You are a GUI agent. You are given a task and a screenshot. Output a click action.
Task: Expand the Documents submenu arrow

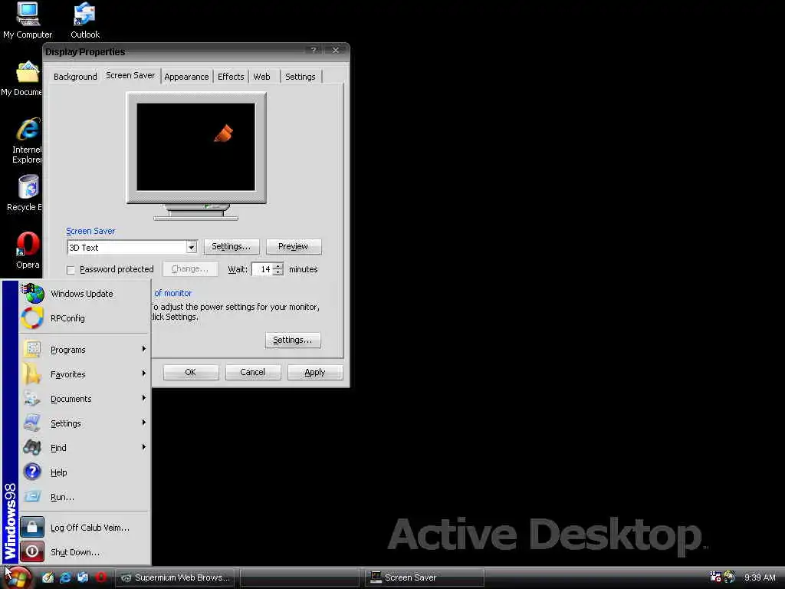coord(143,398)
